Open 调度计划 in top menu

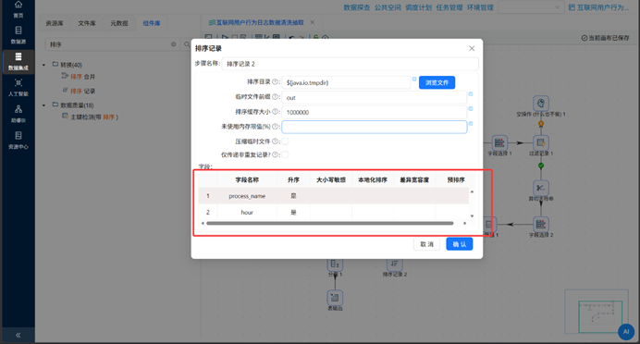pos(418,7)
